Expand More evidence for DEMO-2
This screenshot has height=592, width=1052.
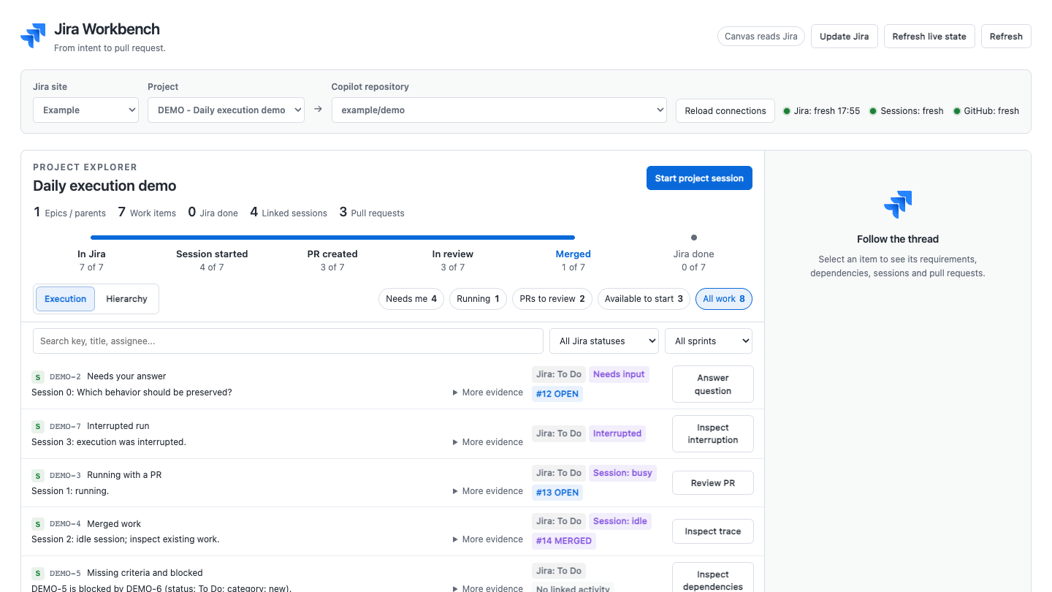pos(488,392)
